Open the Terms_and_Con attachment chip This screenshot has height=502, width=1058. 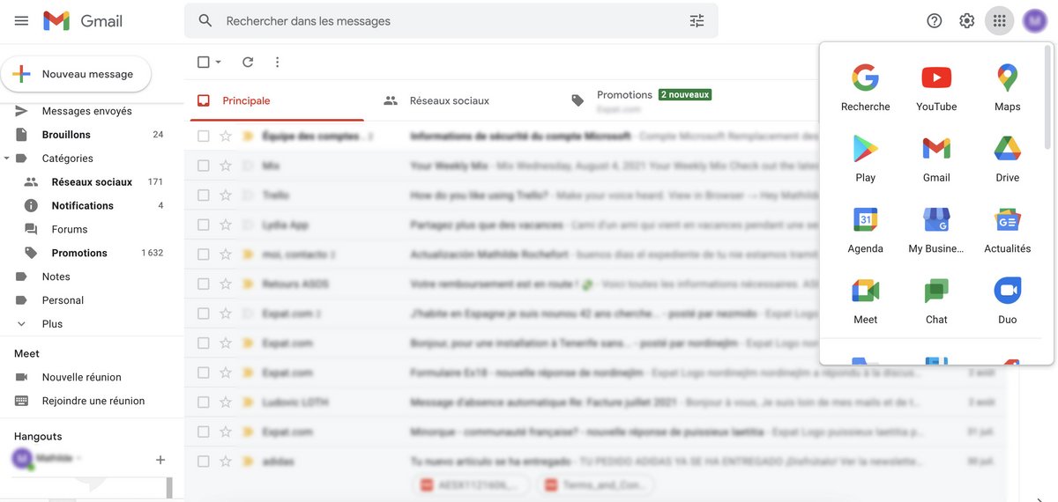coord(595,484)
